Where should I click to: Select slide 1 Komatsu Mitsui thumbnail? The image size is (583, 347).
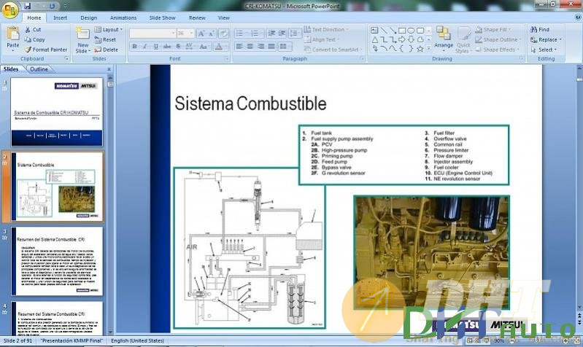point(57,112)
